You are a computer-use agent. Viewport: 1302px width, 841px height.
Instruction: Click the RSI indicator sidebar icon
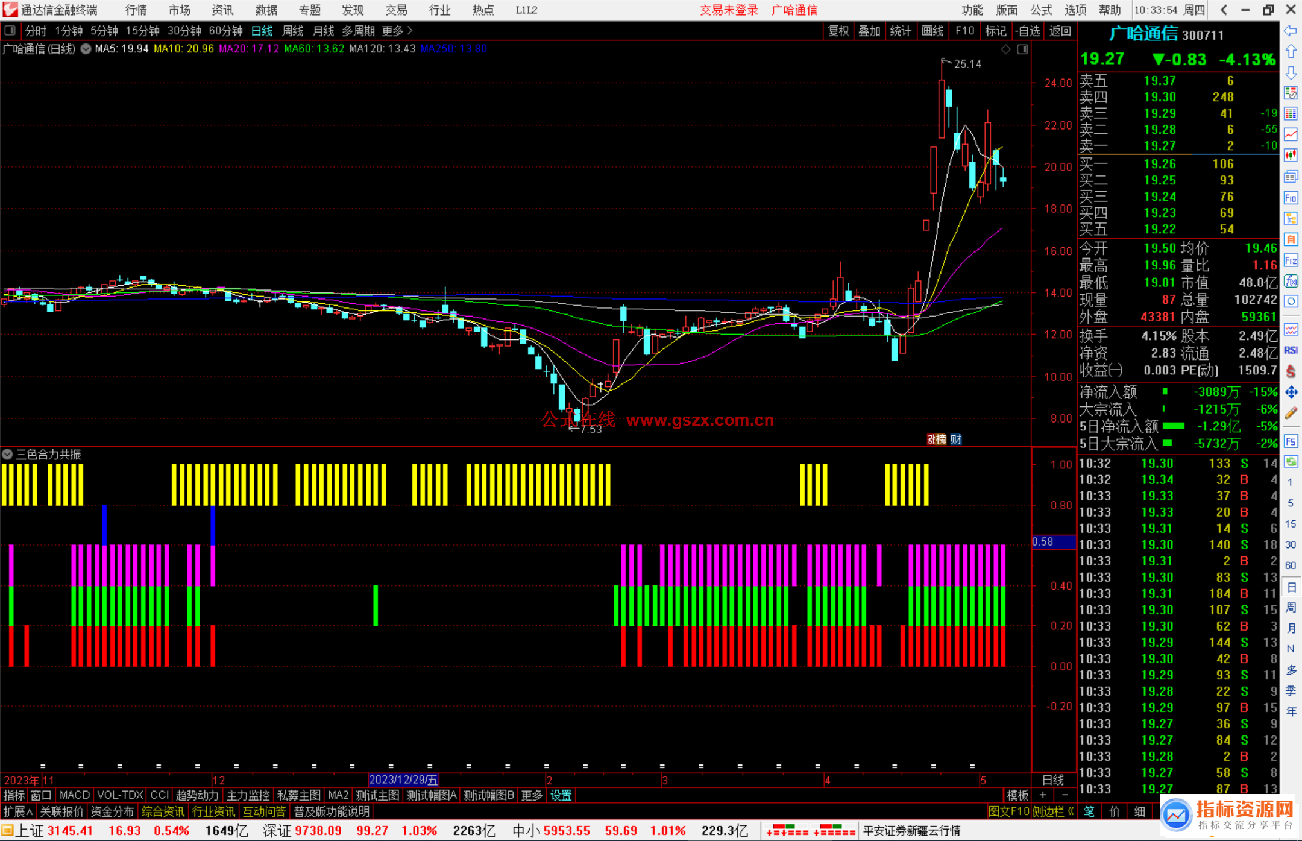1291,350
